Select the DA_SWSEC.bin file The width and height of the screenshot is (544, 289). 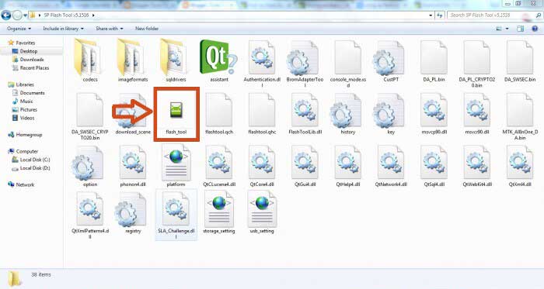520,61
